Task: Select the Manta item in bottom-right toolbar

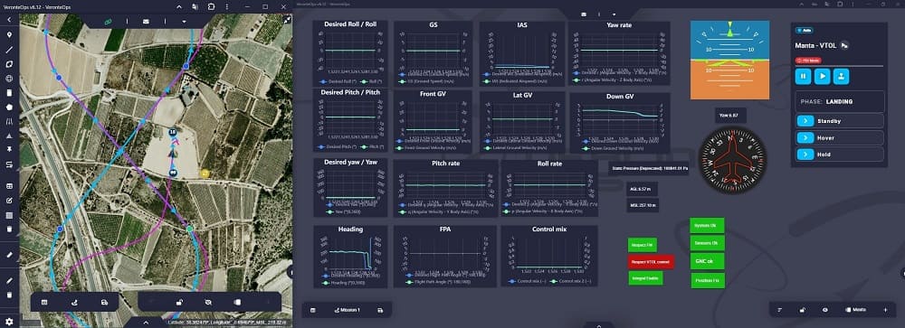Action: point(855,310)
